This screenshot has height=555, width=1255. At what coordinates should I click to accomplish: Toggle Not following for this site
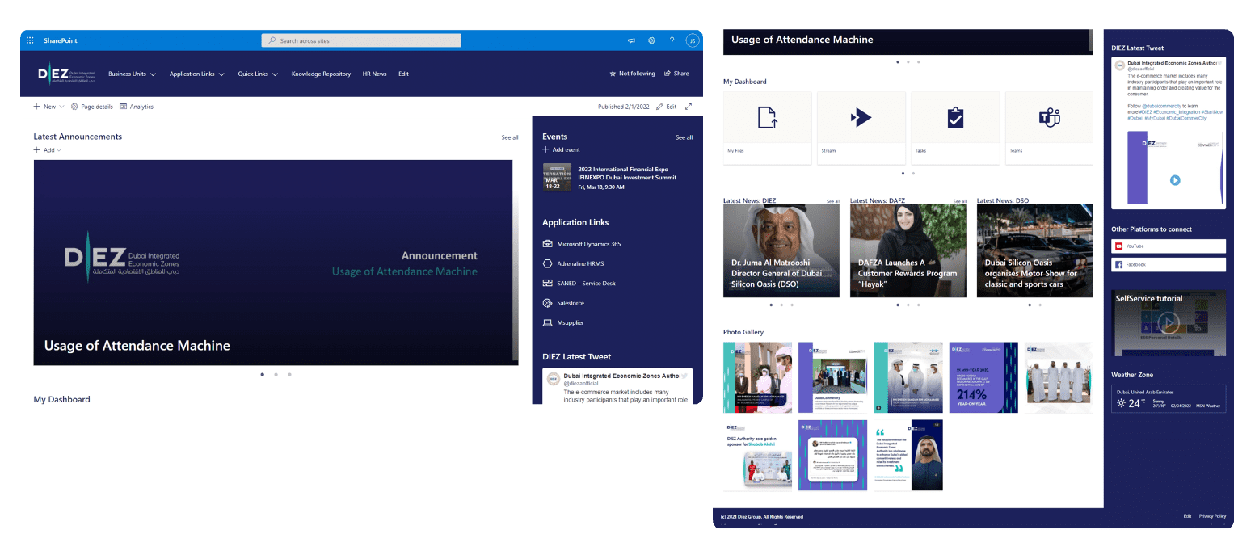click(632, 74)
